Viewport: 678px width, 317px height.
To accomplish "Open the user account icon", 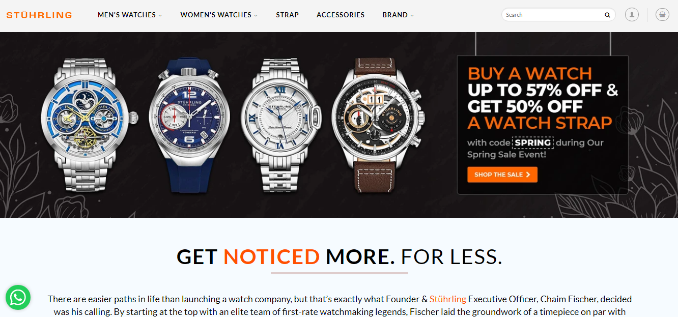I will point(632,15).
